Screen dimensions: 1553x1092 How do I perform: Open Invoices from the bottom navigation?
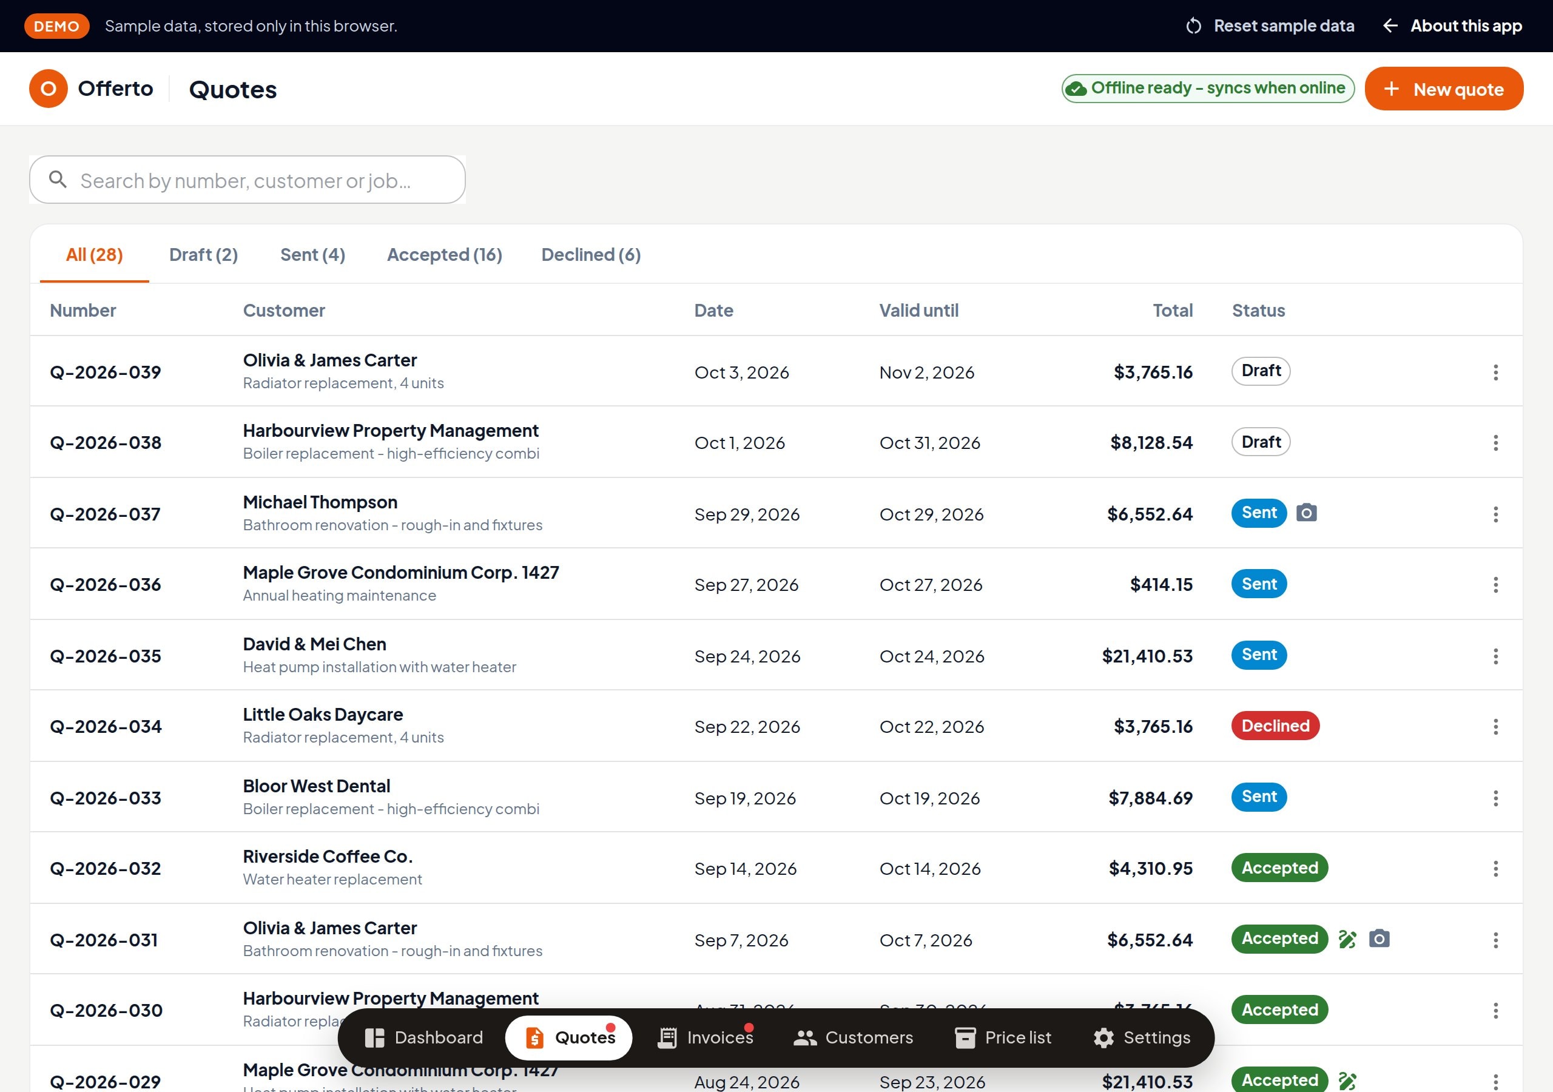pyautogui.click(x=706, y=1037)
